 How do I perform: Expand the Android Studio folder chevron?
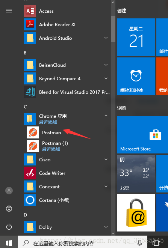point(106,38)
